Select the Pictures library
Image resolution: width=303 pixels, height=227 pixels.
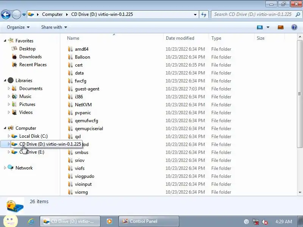point(27,104)
